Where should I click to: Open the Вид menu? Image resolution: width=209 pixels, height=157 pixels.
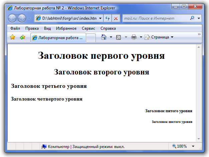(x=47, y=28)
